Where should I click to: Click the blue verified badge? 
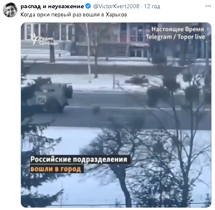point(88,6)
